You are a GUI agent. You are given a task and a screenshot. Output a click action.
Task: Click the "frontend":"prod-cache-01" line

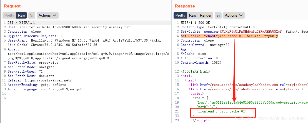point(221,111)
